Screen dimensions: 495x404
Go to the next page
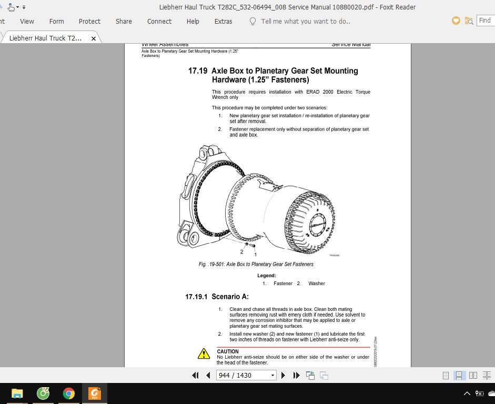coord(283,375)
